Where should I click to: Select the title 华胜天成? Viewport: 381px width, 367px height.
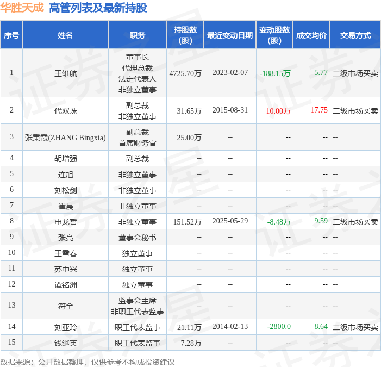(22, 8)
